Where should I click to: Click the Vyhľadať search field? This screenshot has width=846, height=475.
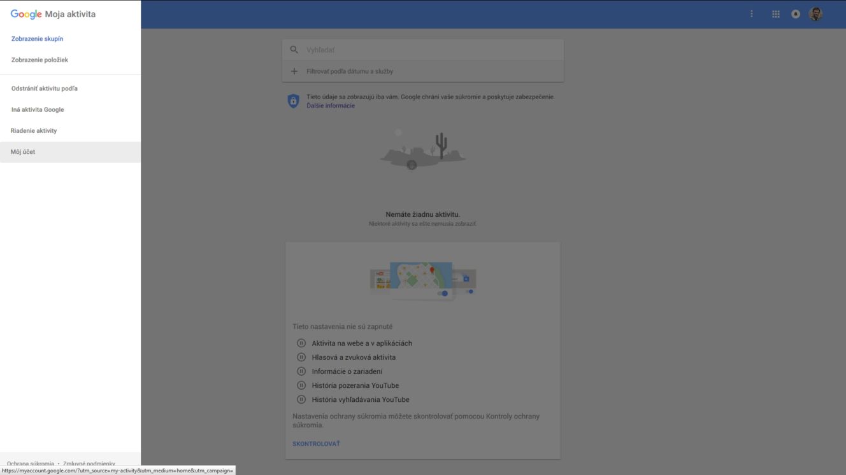tap(423, 50)
